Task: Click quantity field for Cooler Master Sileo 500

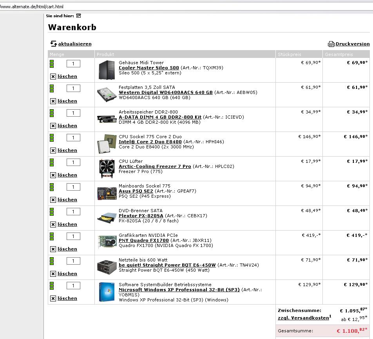Action: coord(73,64)
